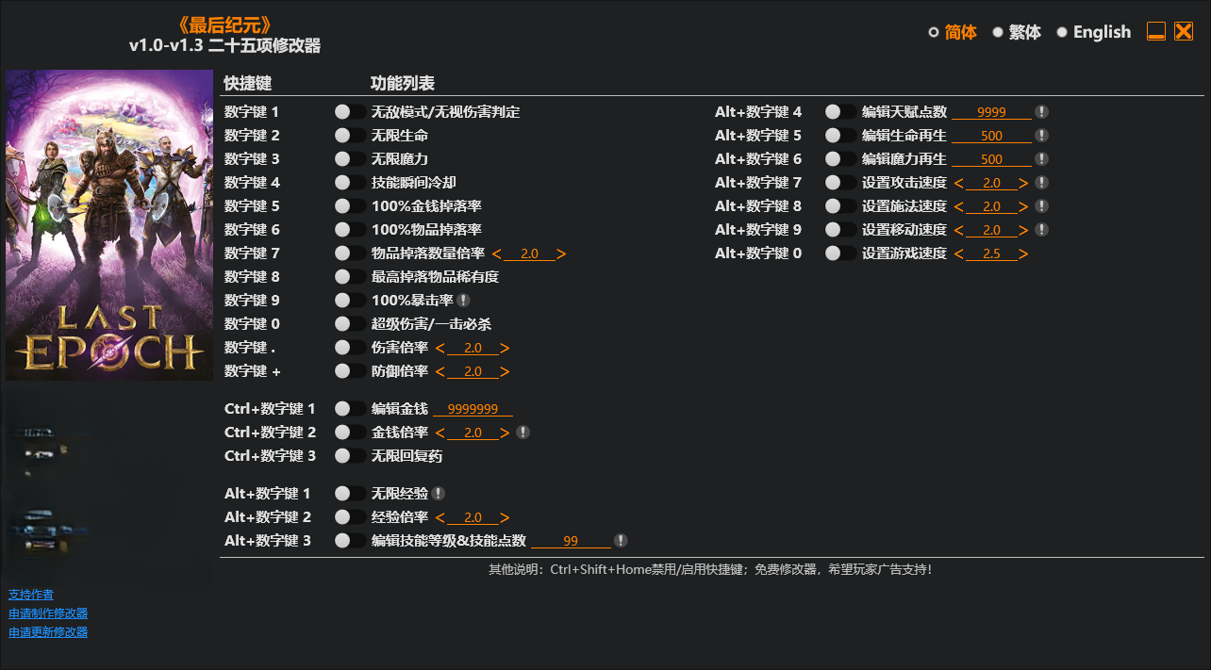1211x670 pixels.
Task: Increase 物品掉落数量倍率 with right arrow
Action: point(561,253)
